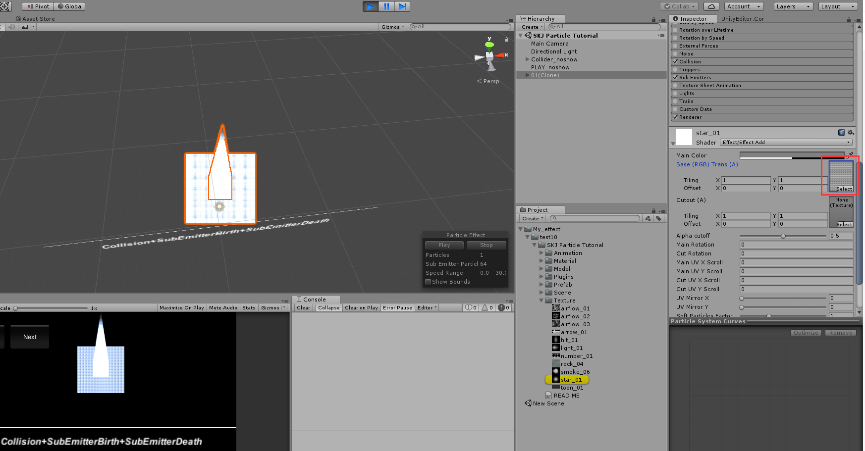Toggle scene effects image icon
This screenshot has width=865, height=451.
click(x=25, y=27)
